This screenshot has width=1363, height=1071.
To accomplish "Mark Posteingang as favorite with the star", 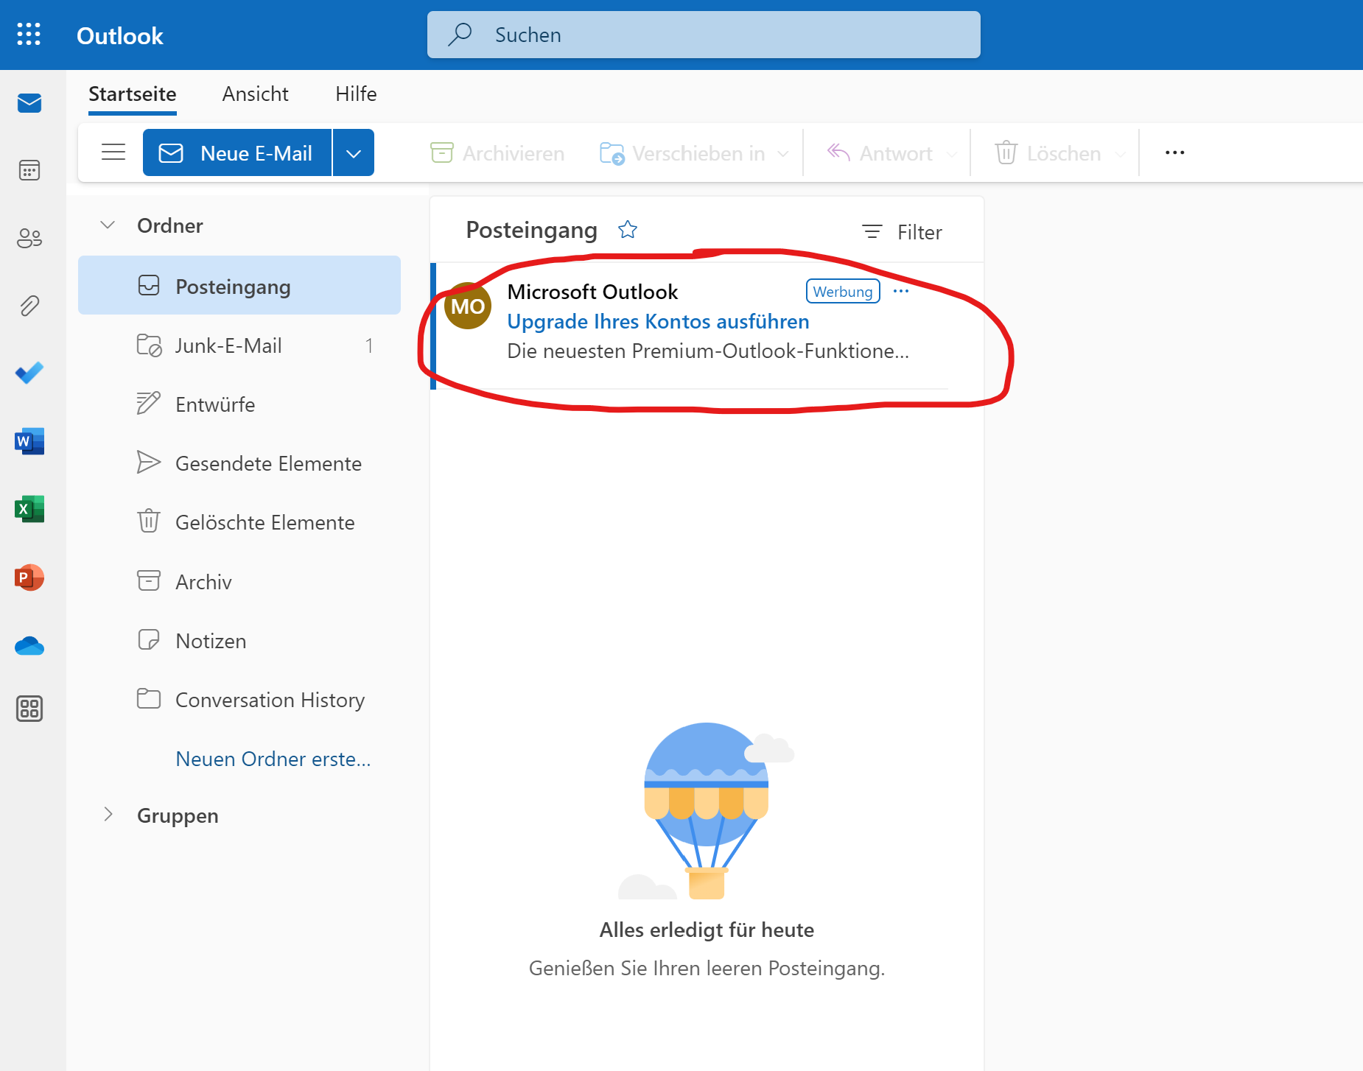I will tap(628, 230).
